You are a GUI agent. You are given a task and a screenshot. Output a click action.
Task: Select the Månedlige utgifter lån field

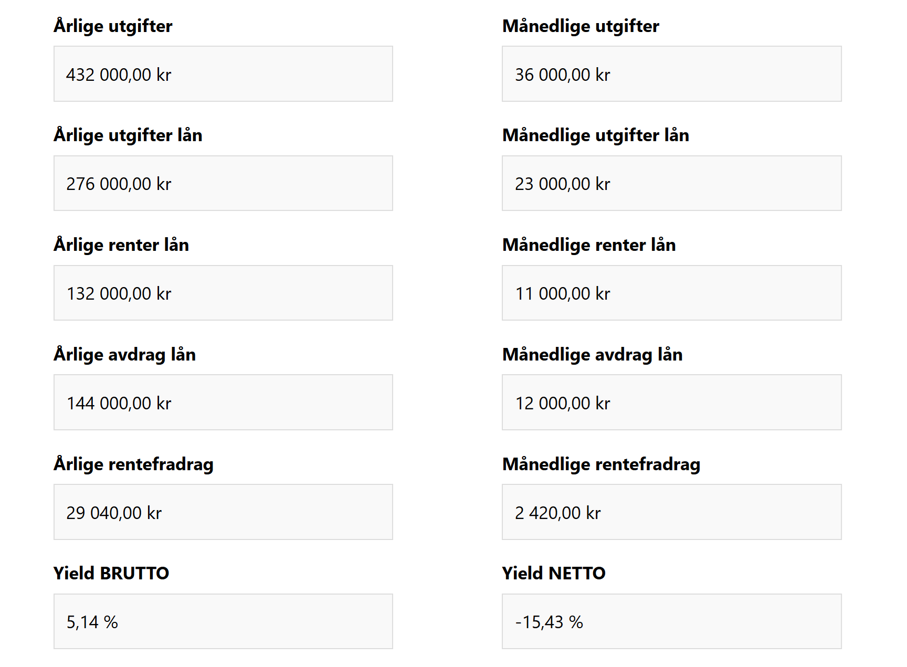click(x=671, y=183)
